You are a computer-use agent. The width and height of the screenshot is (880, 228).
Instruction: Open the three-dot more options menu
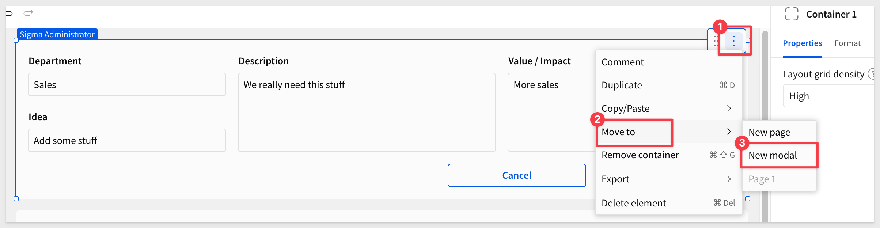coord(733,41)
